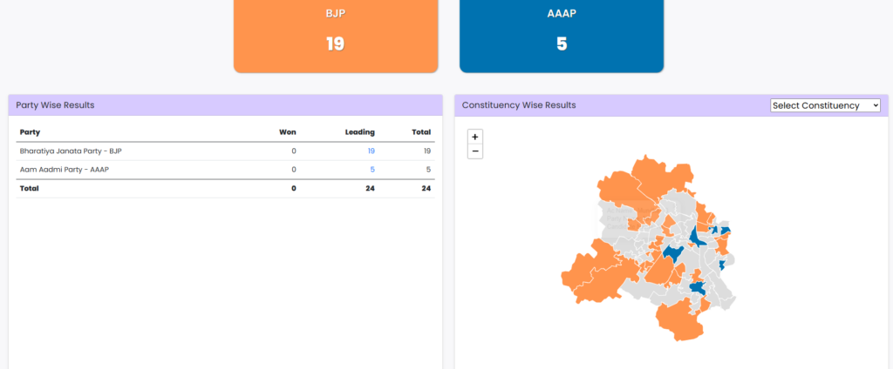Click the Party Wise Results heading
893x369 pixels.
coord(55,105)
